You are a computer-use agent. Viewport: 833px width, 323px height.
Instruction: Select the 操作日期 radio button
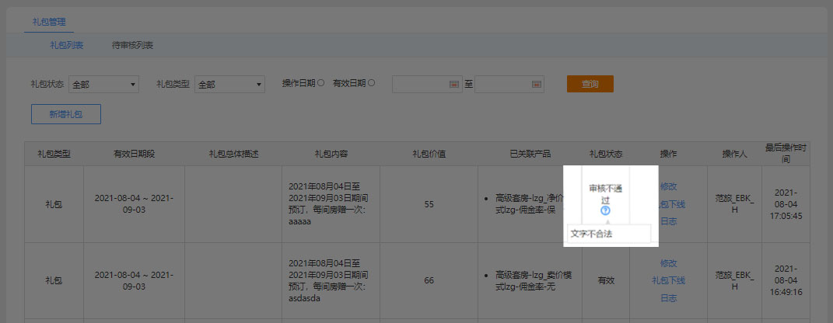321,83
